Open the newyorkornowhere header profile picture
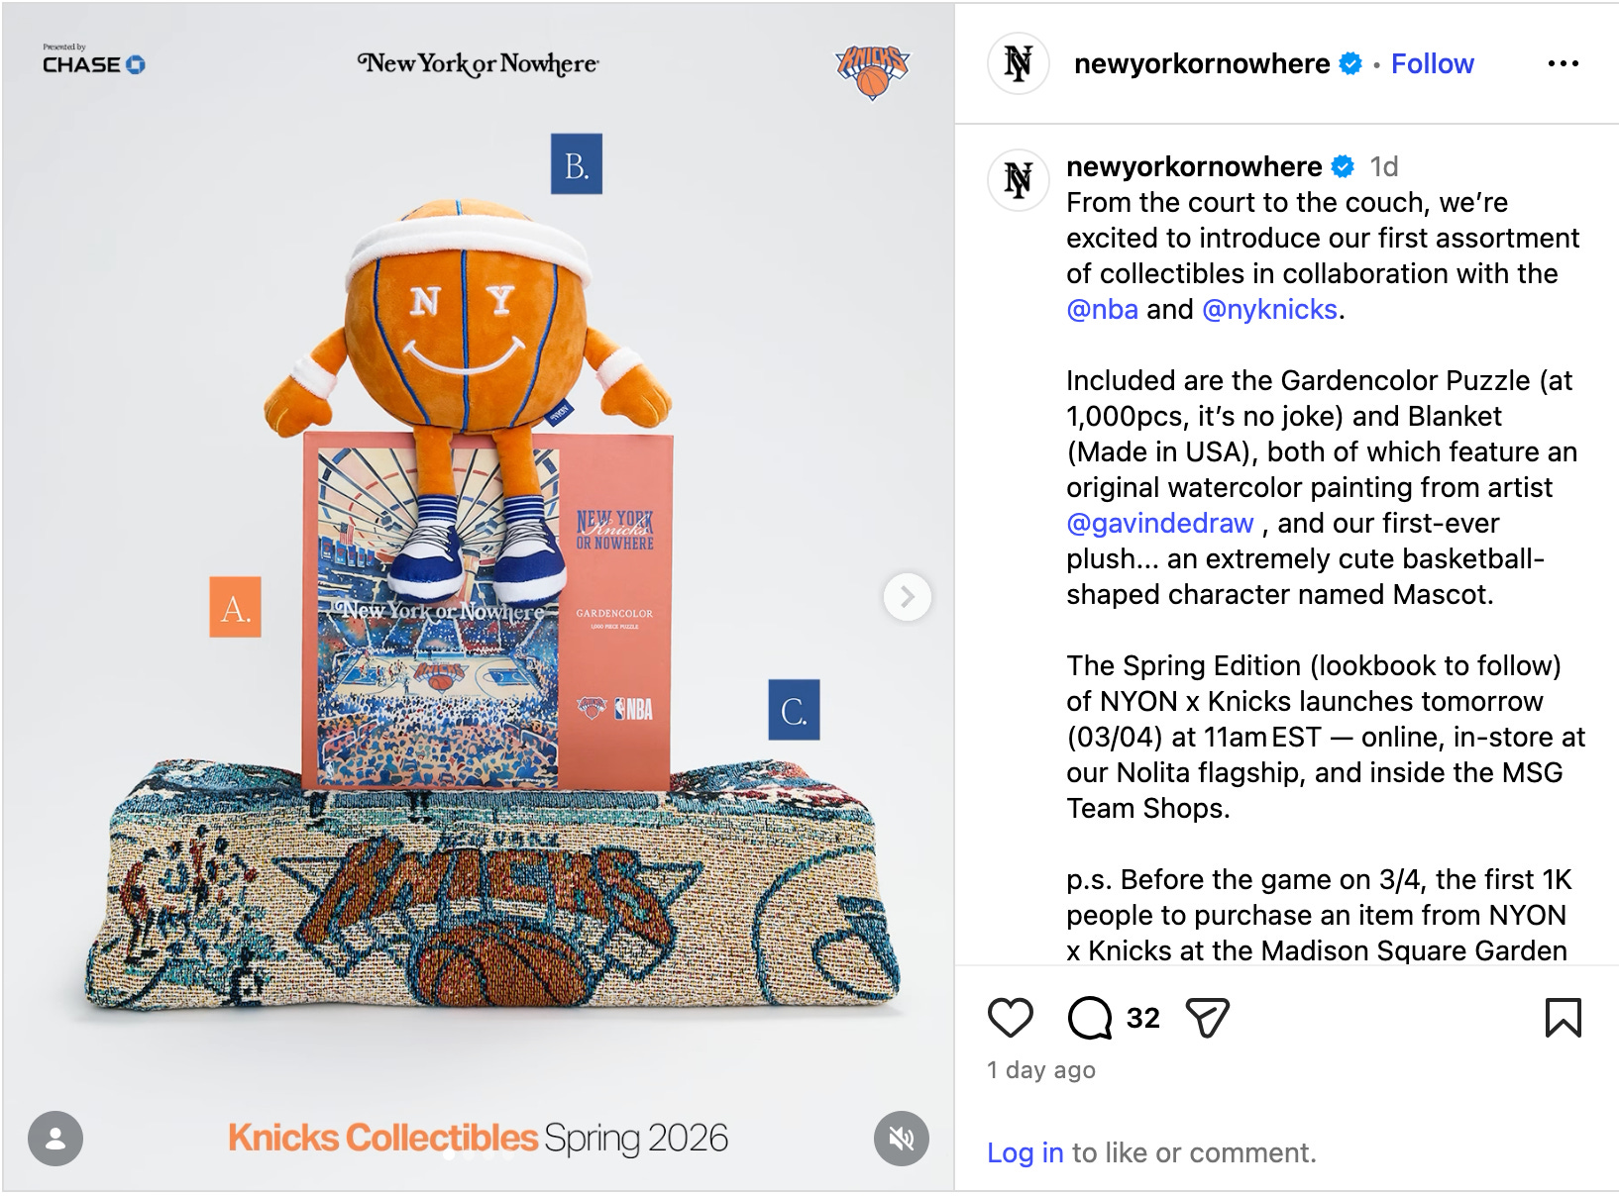Screen dimensions: 1619x1196 pyautogui.click(x=1018, y=63)
